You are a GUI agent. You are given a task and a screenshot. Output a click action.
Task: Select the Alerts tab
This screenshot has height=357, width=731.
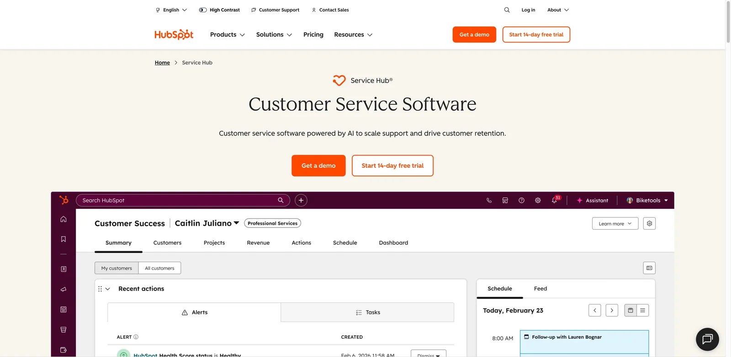pyautogui.click(x=194, y=312)
